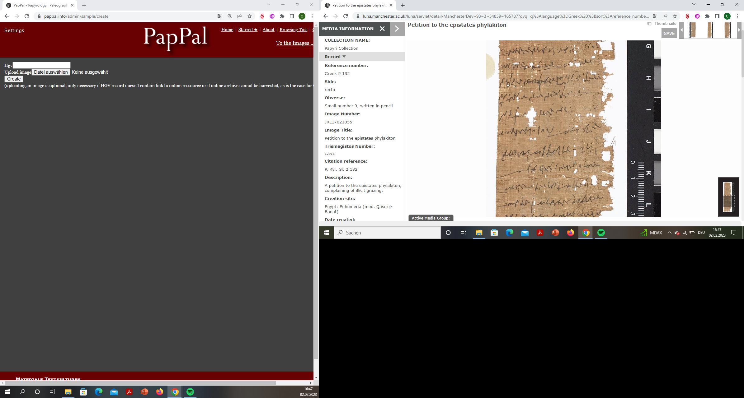The image size is (744, 398).
Task: Open Adobe Acrobat from the taskbar beside the Suchen box
Action: (540, 233)
